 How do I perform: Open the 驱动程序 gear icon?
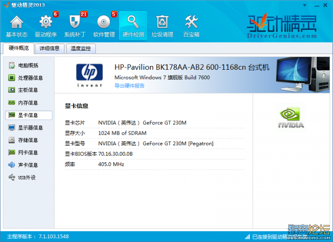(46, 22)
